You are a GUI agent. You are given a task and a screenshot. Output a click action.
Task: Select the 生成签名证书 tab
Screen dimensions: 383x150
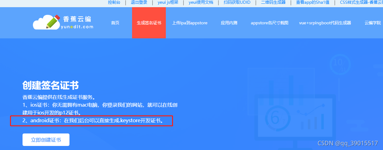(x=149, y=23)
